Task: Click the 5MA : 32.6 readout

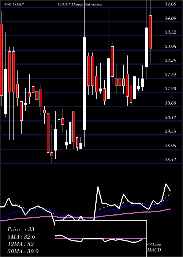Action: (x=21, y=237)
